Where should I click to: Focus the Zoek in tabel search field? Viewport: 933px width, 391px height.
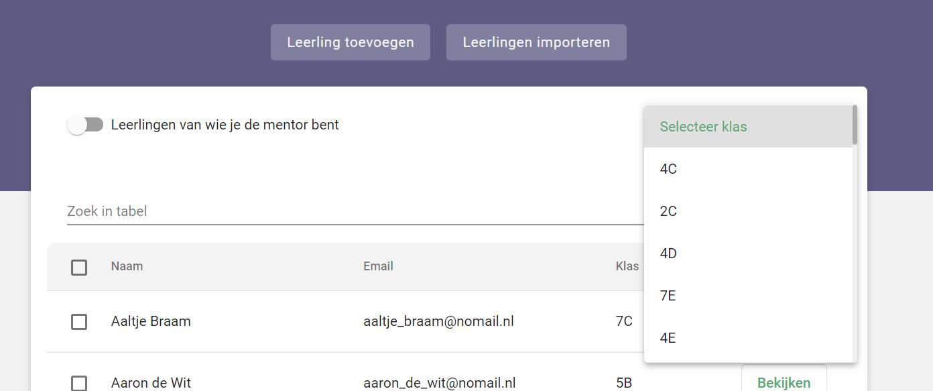coord(355,211)
